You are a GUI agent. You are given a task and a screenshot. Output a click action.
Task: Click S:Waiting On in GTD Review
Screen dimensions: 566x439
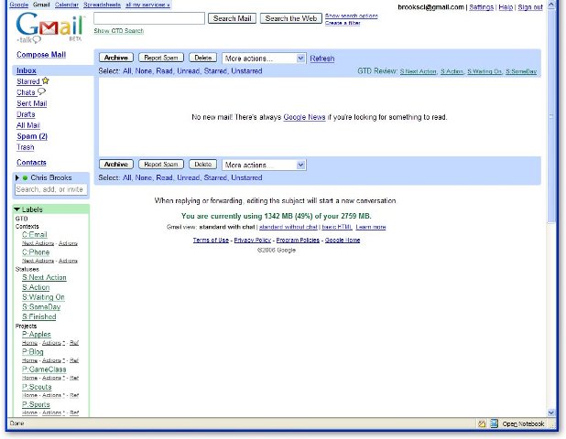[x=484, y=71]
